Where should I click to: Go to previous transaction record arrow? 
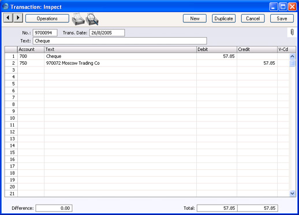click(x=8, y=18)
